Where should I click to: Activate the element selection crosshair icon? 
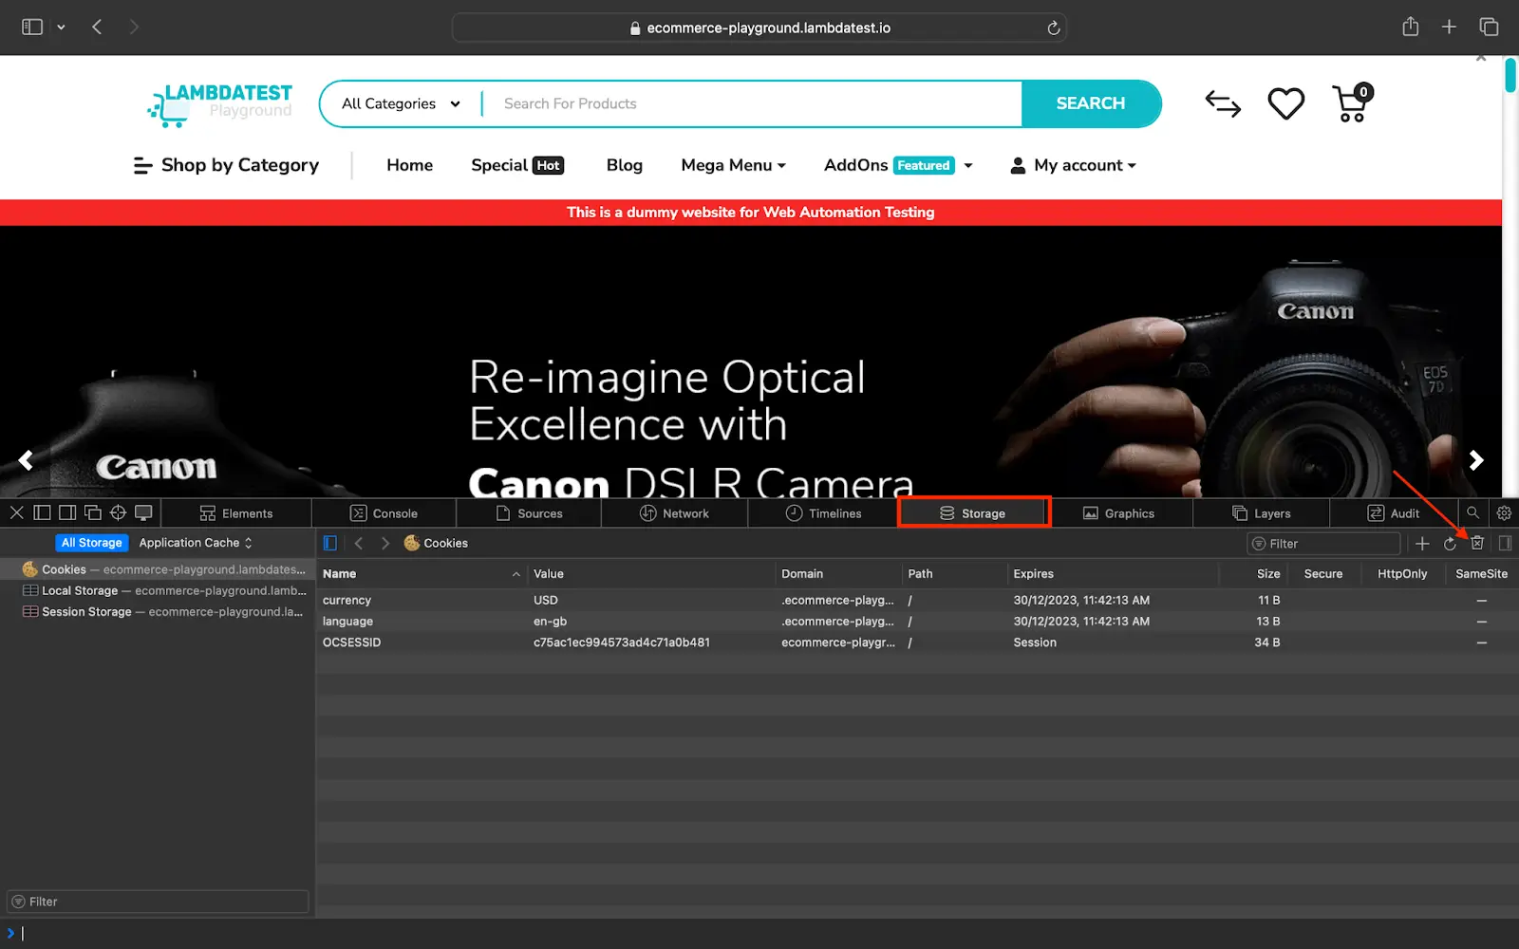click(118, 512)
